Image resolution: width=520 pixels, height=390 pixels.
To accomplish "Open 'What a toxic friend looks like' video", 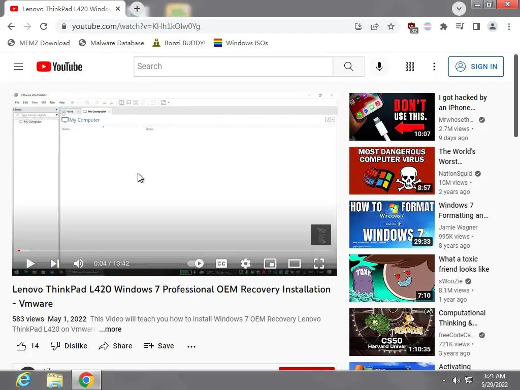I will pos(464,264).
